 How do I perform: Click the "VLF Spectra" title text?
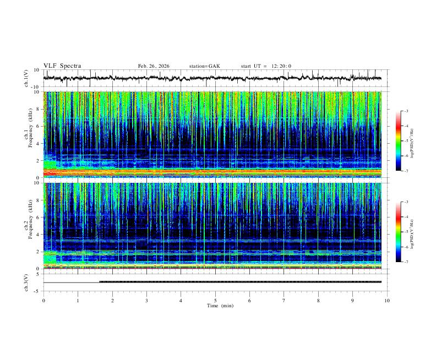point(62,66)
